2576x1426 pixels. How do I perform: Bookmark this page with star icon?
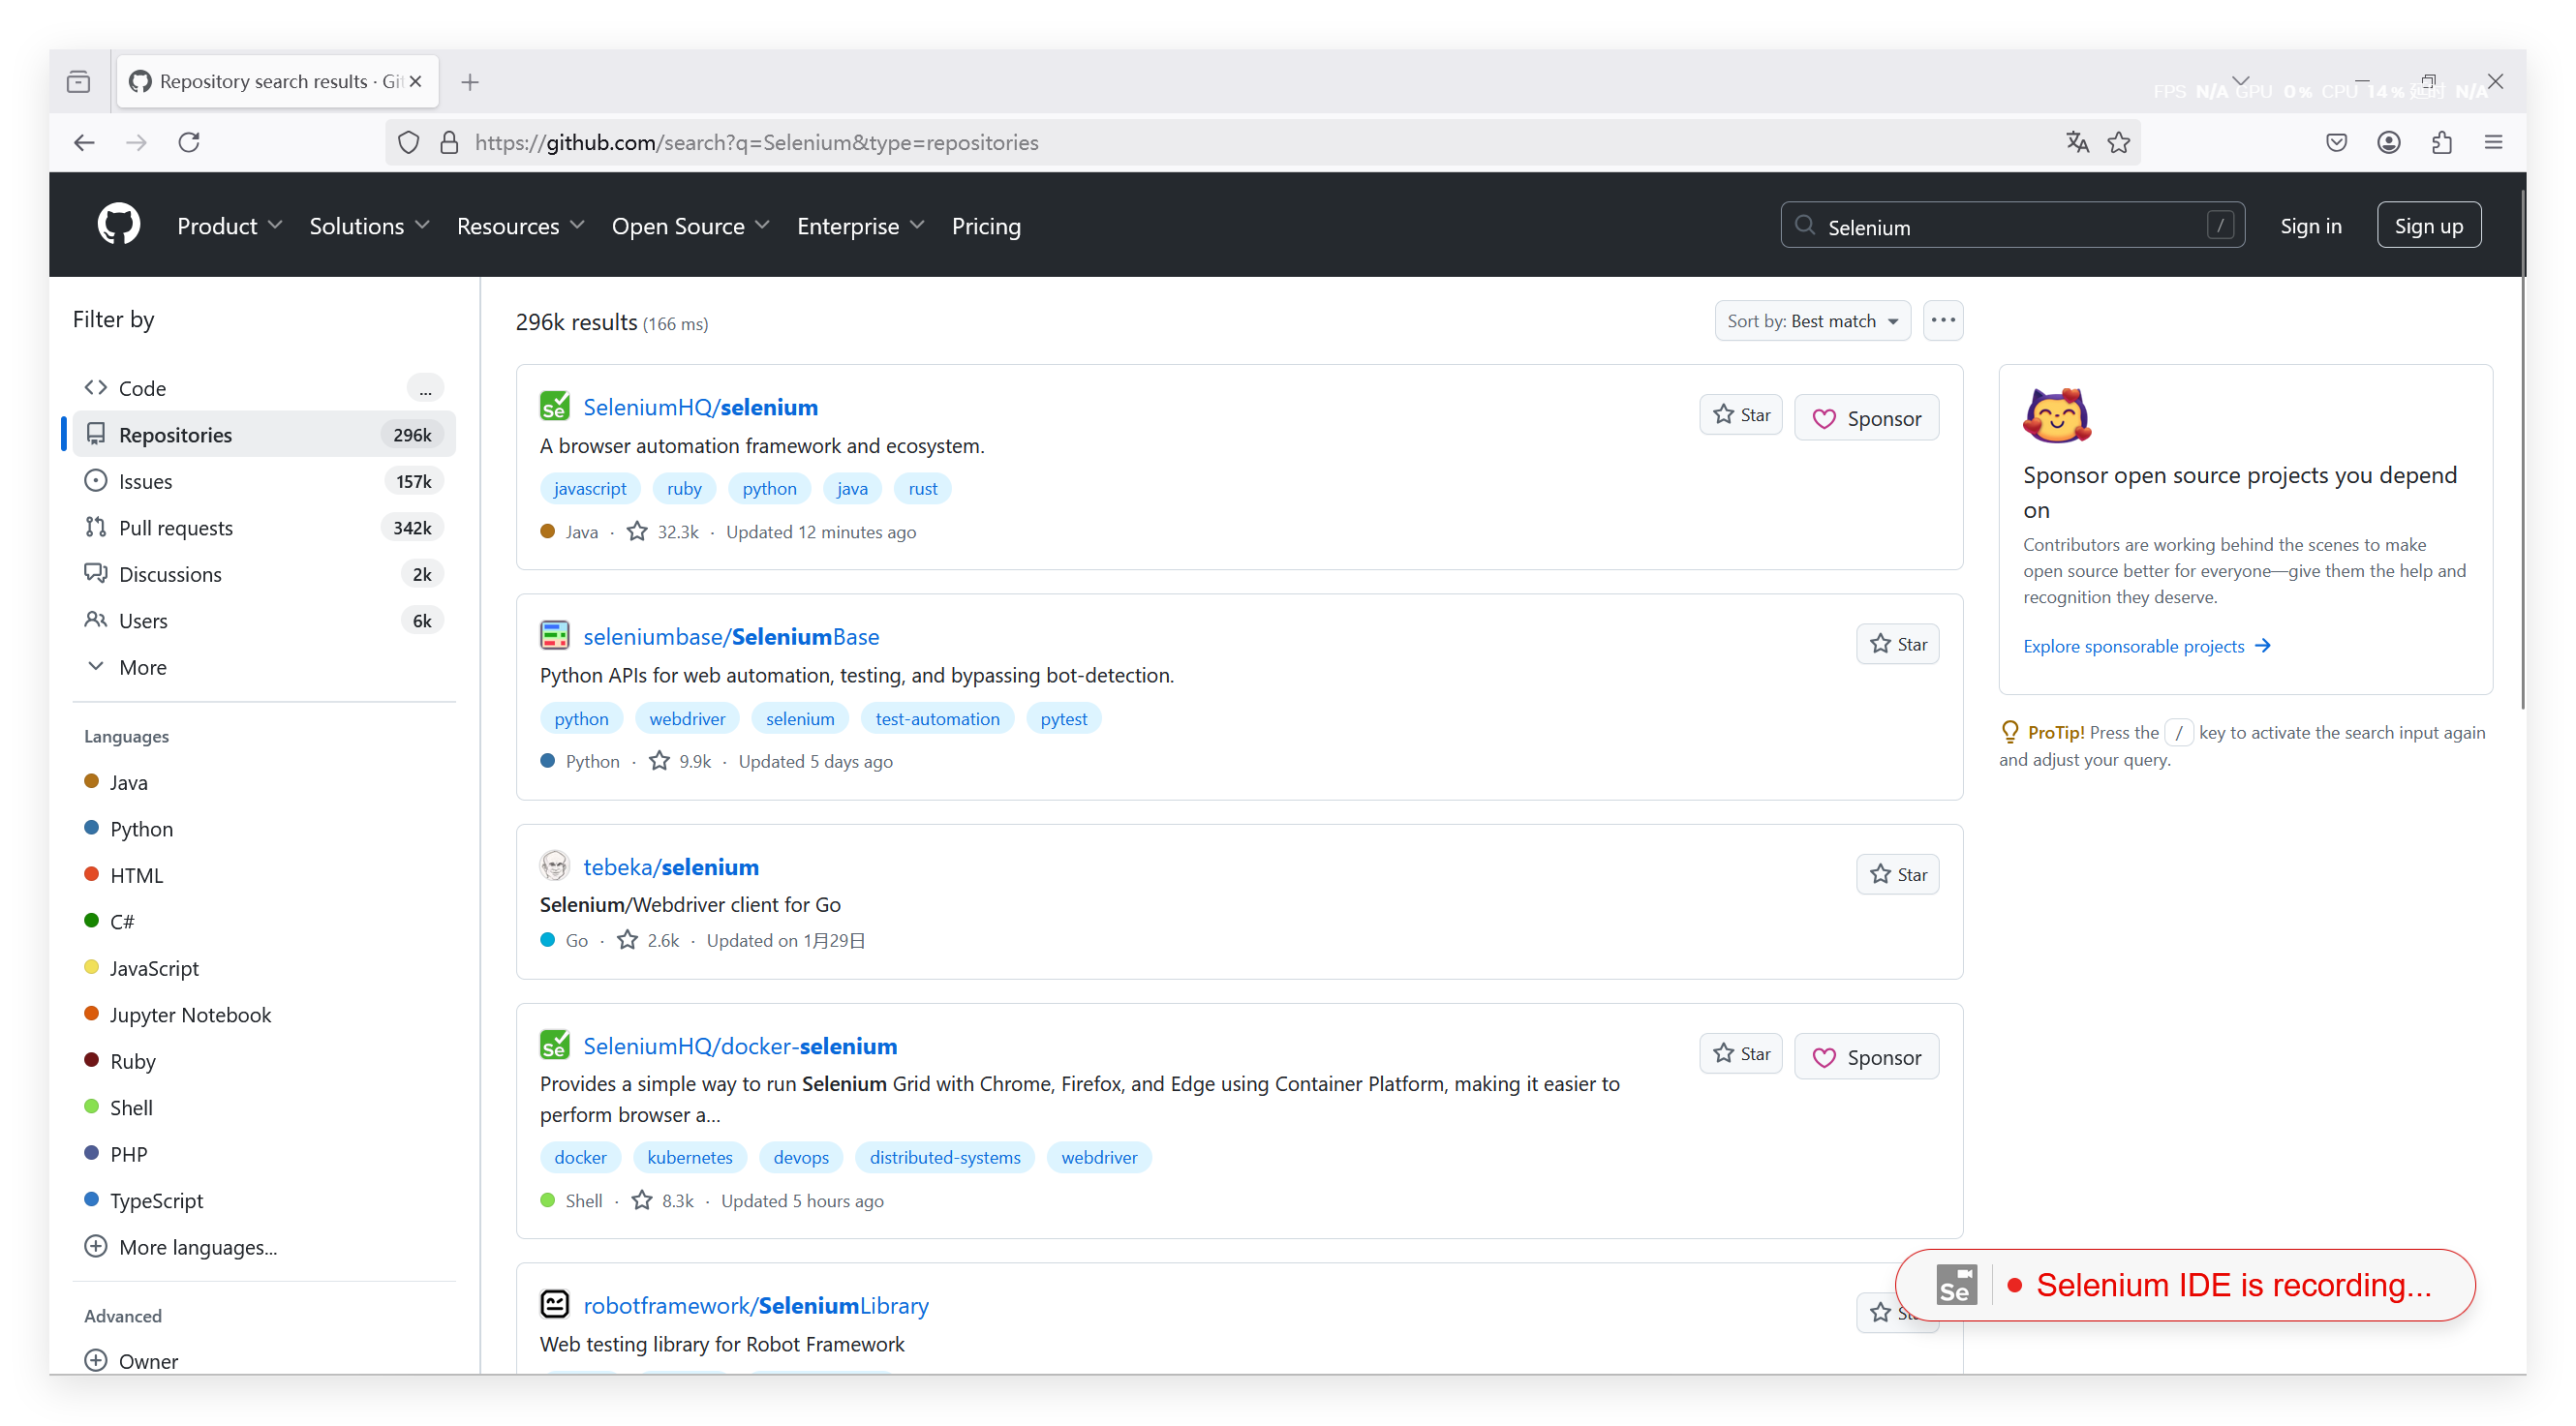click(x=2118, y=143)
